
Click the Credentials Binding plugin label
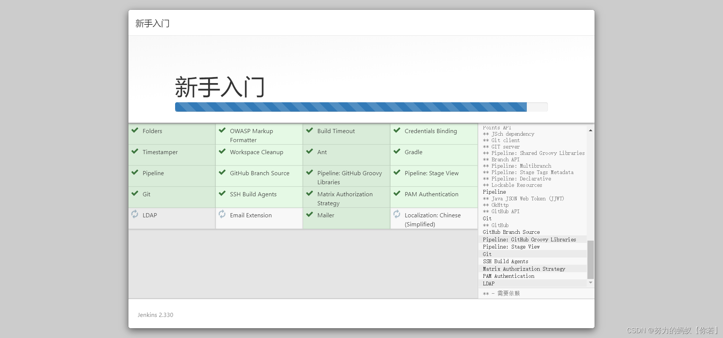431,131
